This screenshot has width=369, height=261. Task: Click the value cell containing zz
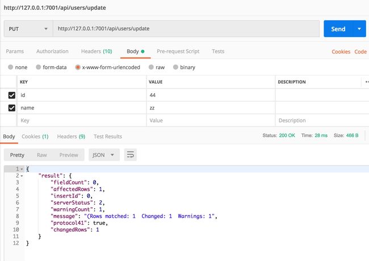coord(211,108)
